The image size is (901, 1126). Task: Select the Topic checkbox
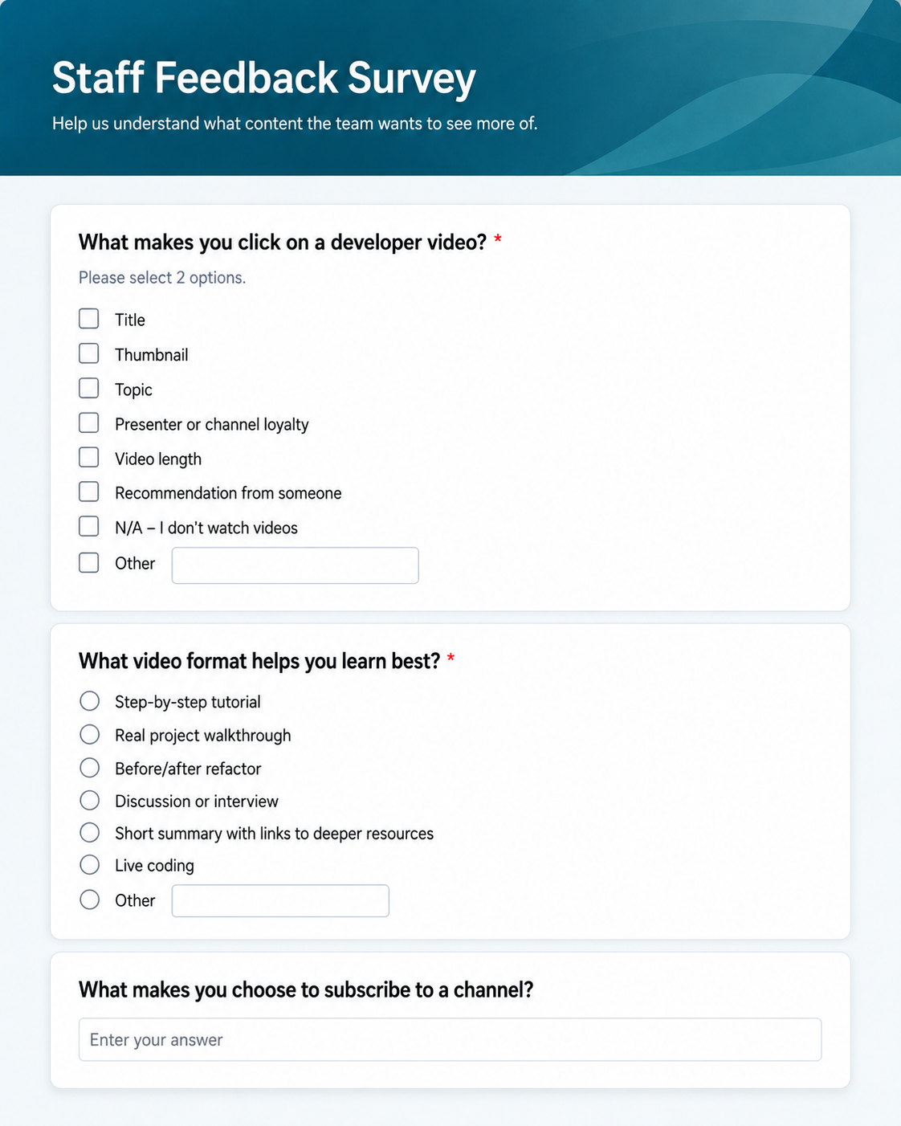[x=89, y=389]
